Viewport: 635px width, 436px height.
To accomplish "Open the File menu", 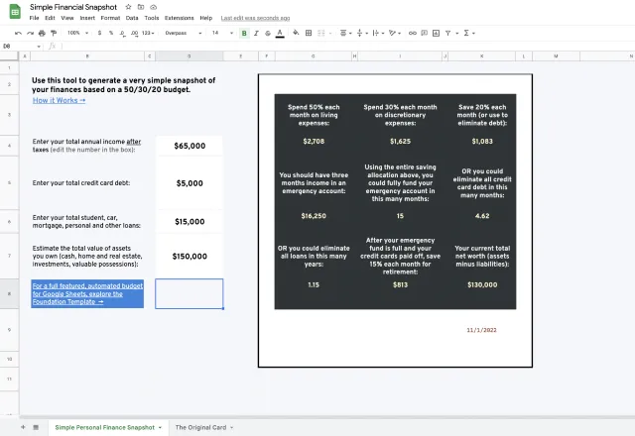I will pyautogui.click(x=34, y=18).
